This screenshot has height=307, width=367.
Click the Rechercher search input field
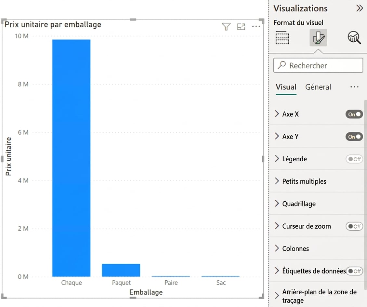tap(318, 65)
